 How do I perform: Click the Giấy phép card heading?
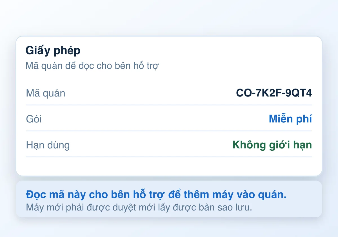pos(53,51)
